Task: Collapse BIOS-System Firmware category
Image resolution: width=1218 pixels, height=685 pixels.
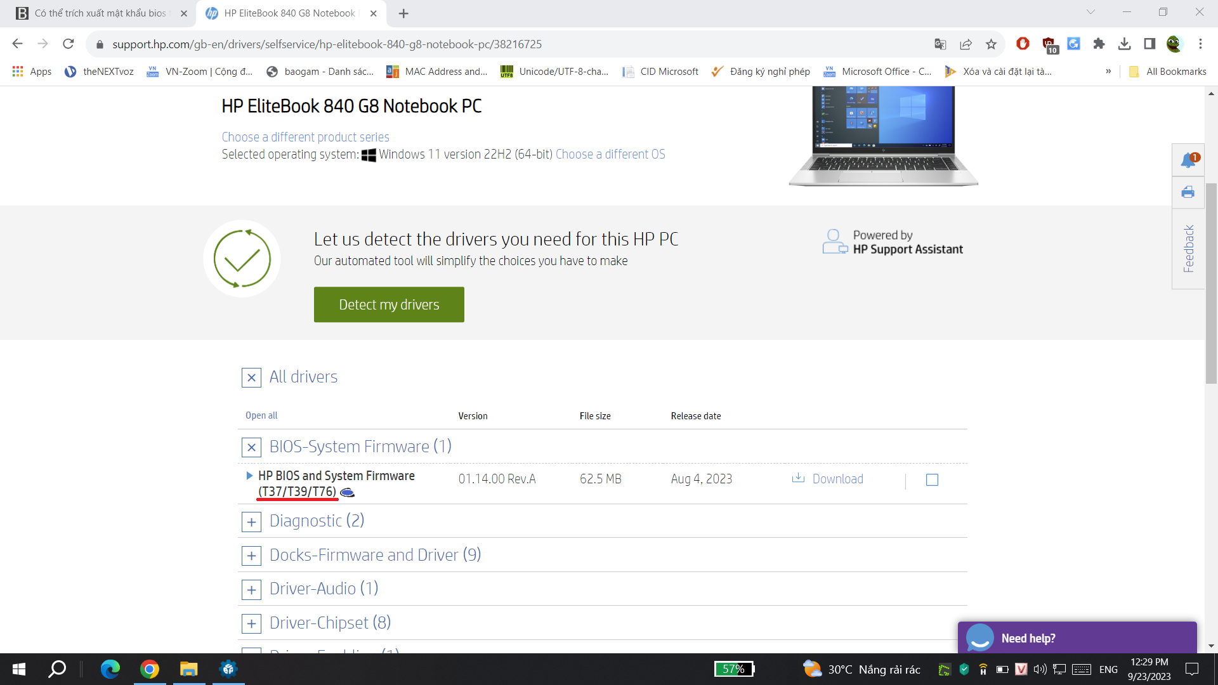Action: [251, 448]
